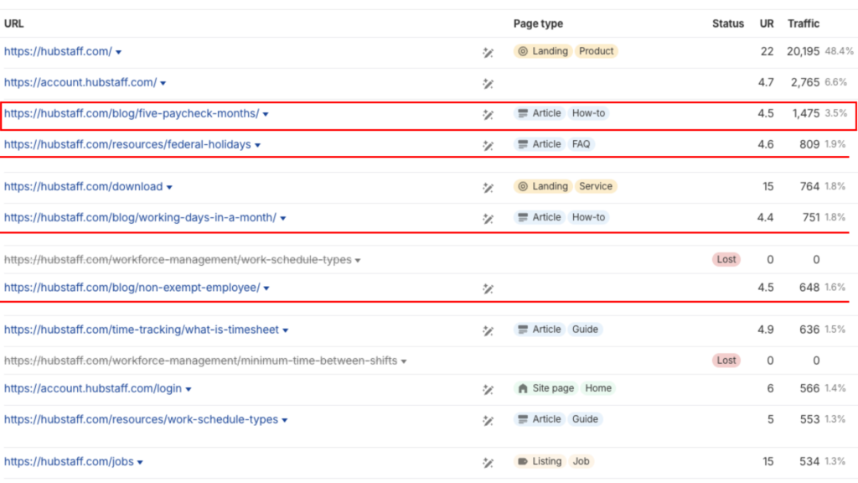Expand dropdown arrow beside hubstaff.com/download URL
Viewport: 858px width, 483px height.
pyautogui.click(x=169, y=187)
